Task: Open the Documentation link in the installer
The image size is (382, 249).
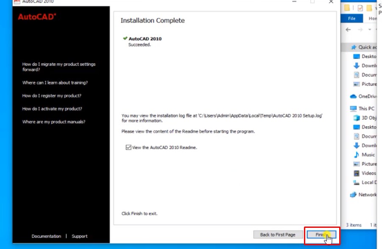Action: [x=46, y=236]
